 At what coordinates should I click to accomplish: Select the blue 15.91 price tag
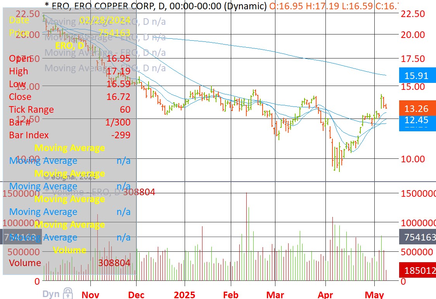coord(417,75)
